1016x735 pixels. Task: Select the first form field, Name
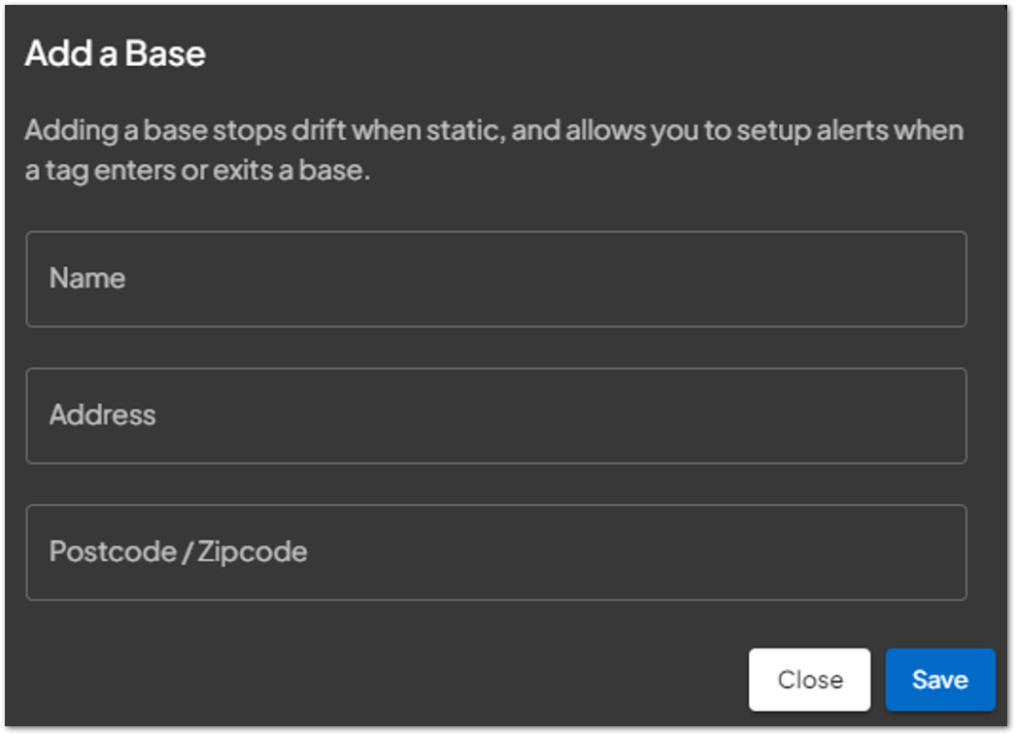[x=496, y=279]
